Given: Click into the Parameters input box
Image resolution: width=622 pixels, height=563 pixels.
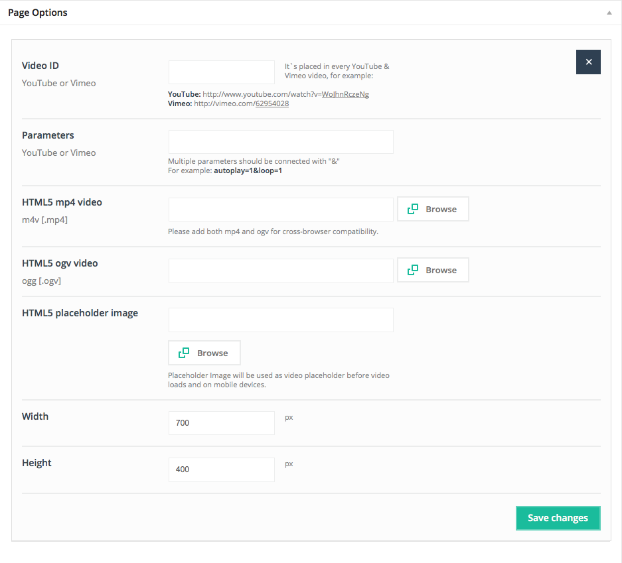Looking at the screenshot, I should (281, 142).
